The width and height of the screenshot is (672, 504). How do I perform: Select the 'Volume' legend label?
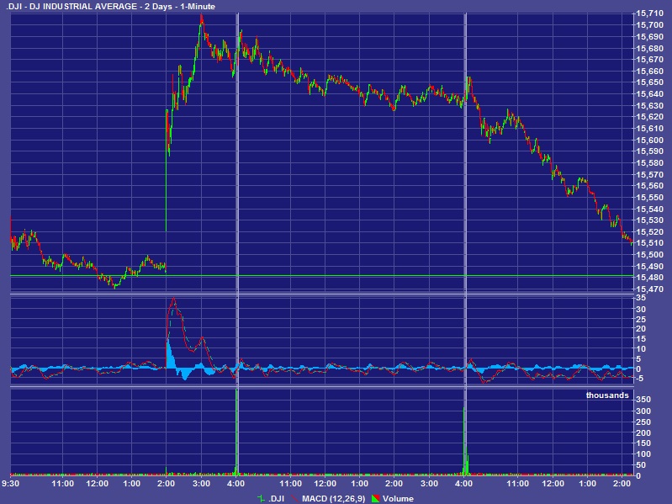(x=398, y=498)
